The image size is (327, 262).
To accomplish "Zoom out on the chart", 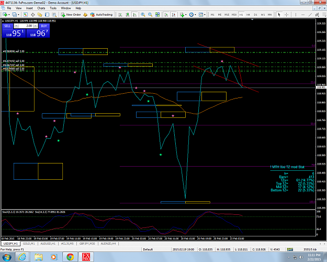I will (150, 15).
